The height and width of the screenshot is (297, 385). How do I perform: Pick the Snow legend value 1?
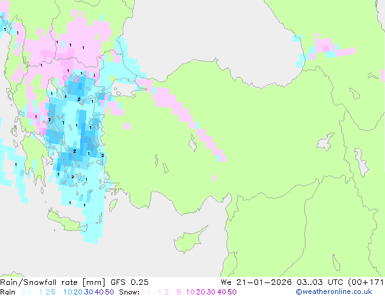pos(160,292)
